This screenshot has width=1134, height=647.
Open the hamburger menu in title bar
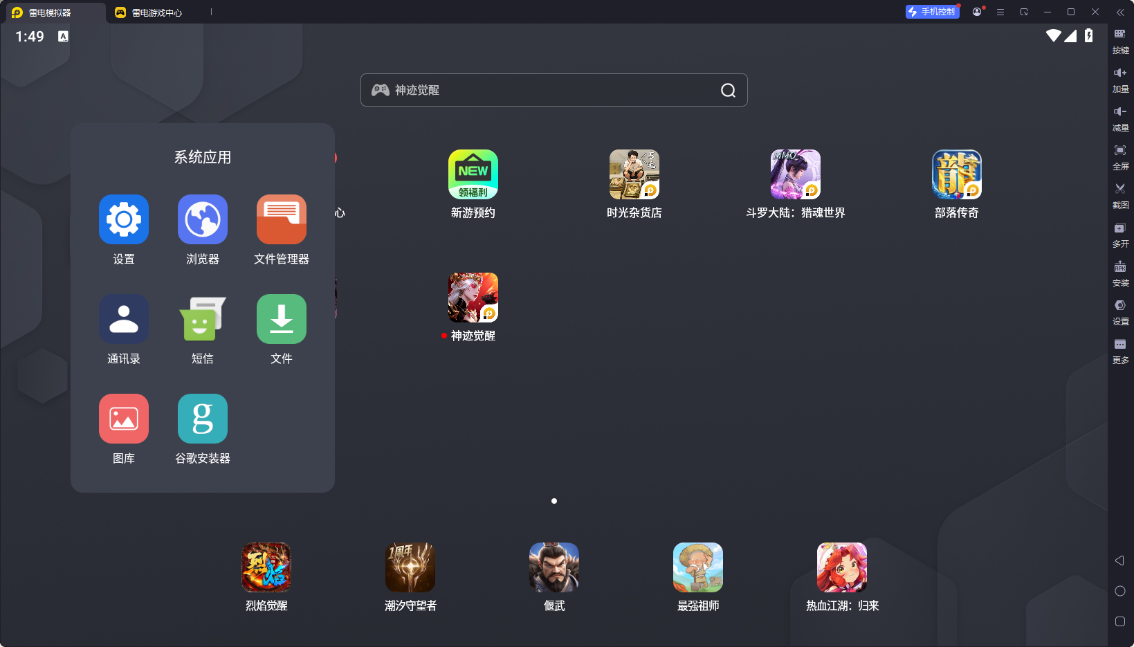tap(1000, 12)
